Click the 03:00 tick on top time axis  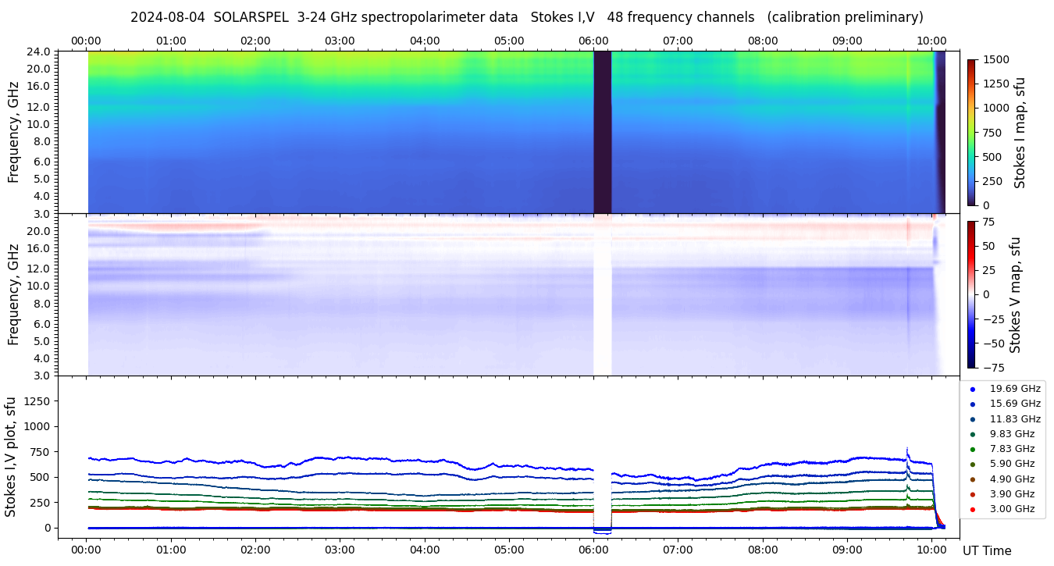coord(340,41)
